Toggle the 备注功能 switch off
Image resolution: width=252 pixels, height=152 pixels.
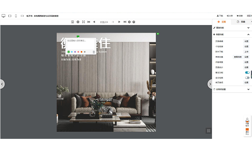[x=247, y=73]
